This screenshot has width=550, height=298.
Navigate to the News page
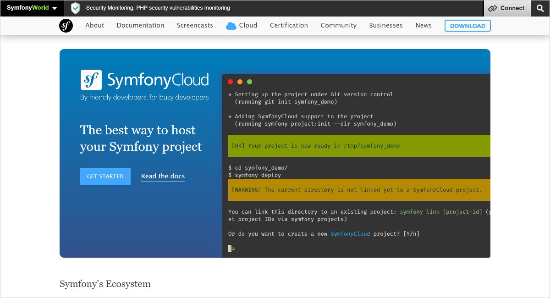click(x=423, y=26)
